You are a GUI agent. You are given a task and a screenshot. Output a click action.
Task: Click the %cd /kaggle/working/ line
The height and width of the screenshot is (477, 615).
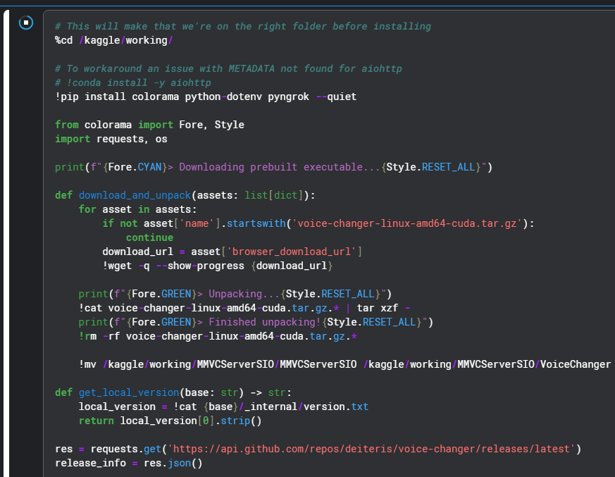tap(113, 40)
